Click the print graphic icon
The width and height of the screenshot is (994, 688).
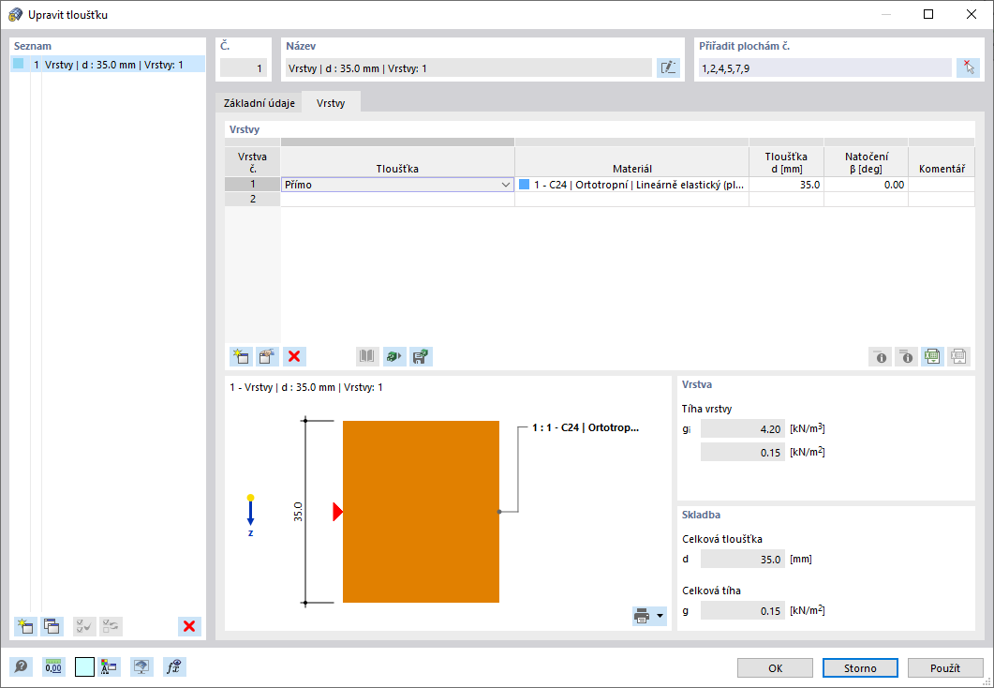pos(642,616)
